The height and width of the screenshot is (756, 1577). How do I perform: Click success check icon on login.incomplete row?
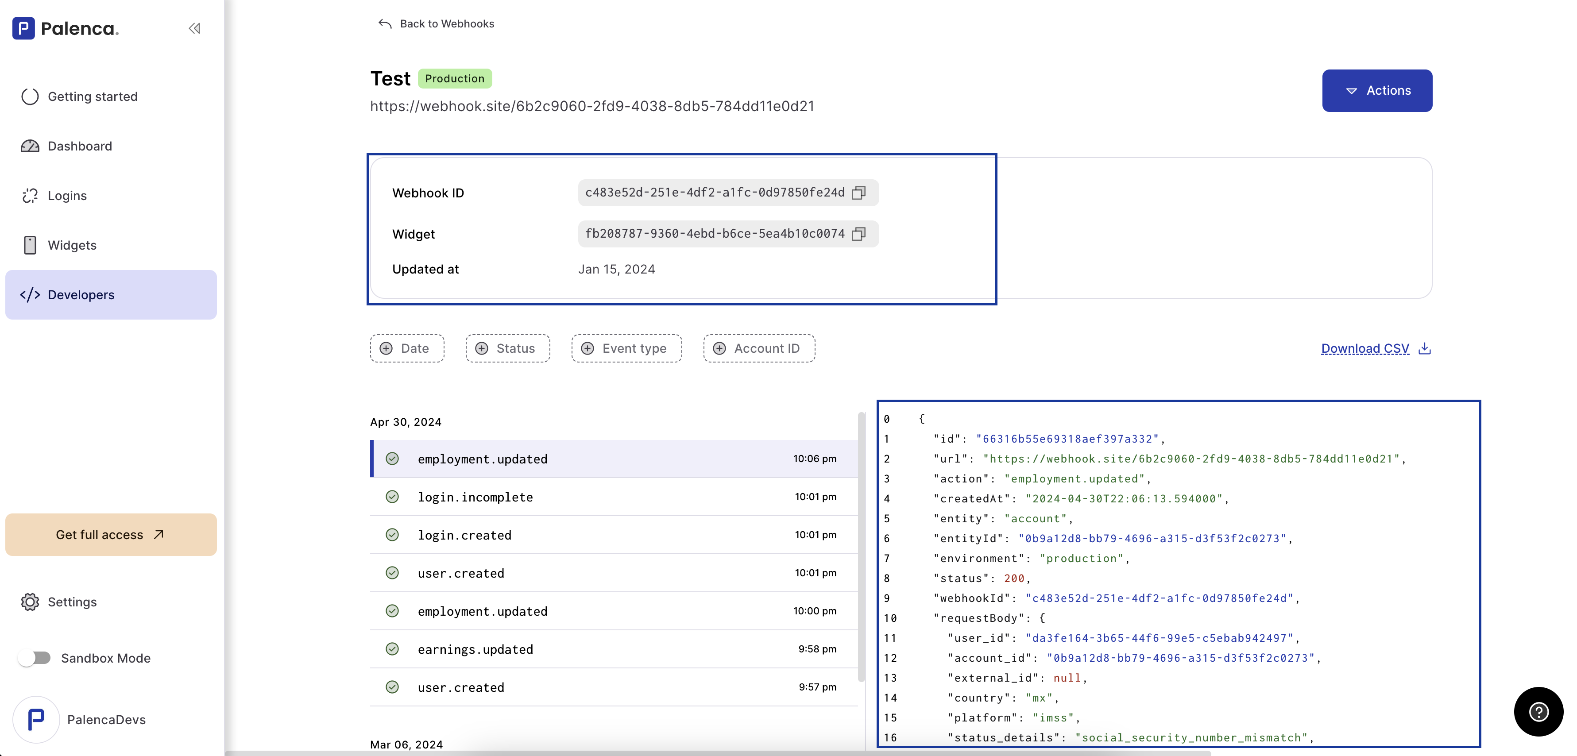pyautogui.click(x=392, y=497)
